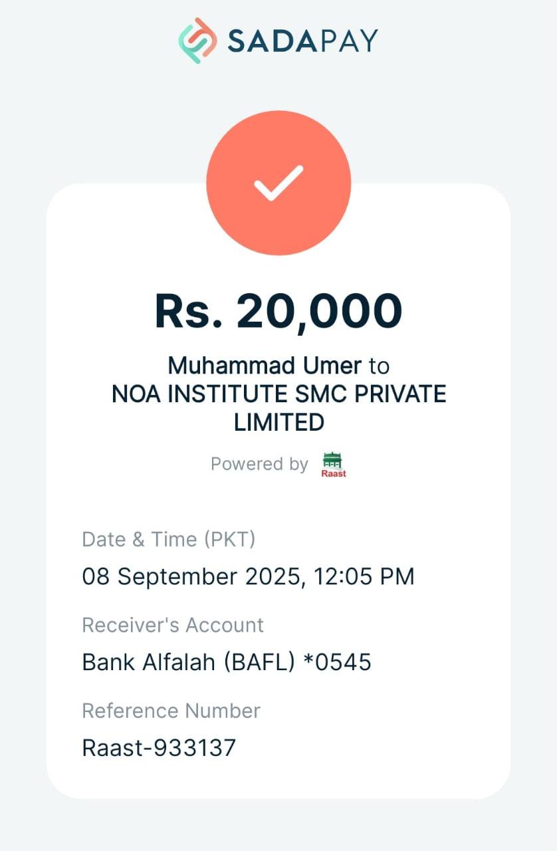Screen dimensions: 557x851
Task: Click the SADAPAY wordmark text
Action: pyautogui.click(x=302, y=41)
